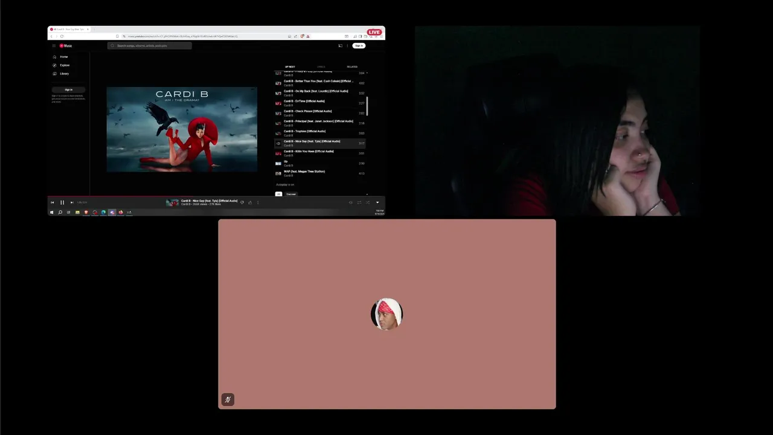The height and width of the screenshot is (435, 773).
Task: Switch to the LYRICS tab
Action: [x=321, y=66]
